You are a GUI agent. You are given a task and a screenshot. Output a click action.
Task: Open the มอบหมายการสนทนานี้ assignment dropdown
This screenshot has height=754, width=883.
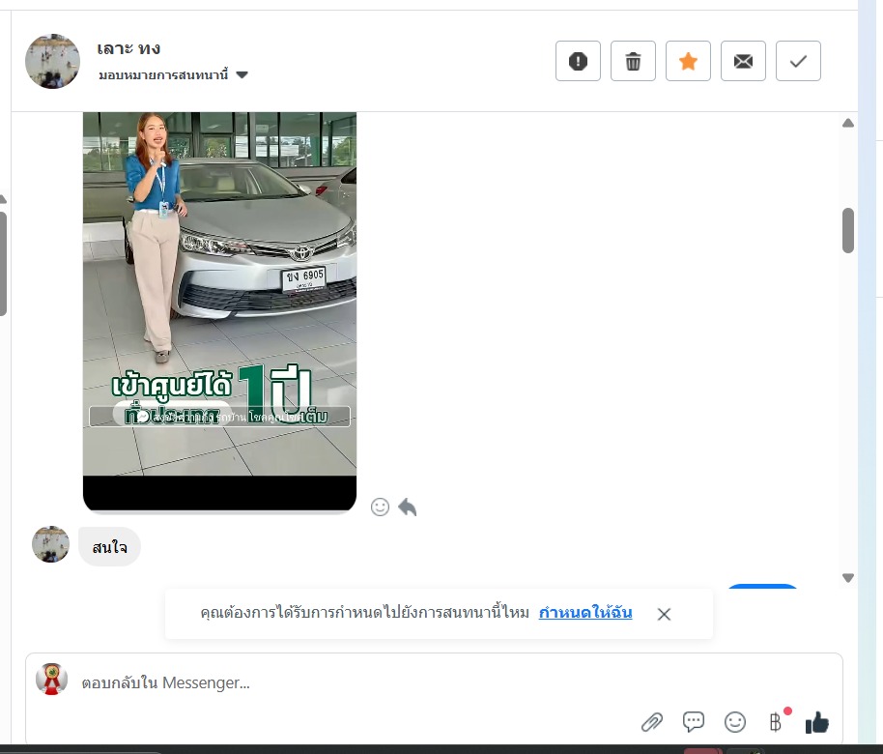point(173,75)
